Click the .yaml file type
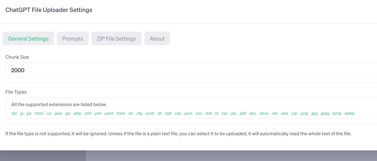Screen dimensions: 377x161 [109, 114]
